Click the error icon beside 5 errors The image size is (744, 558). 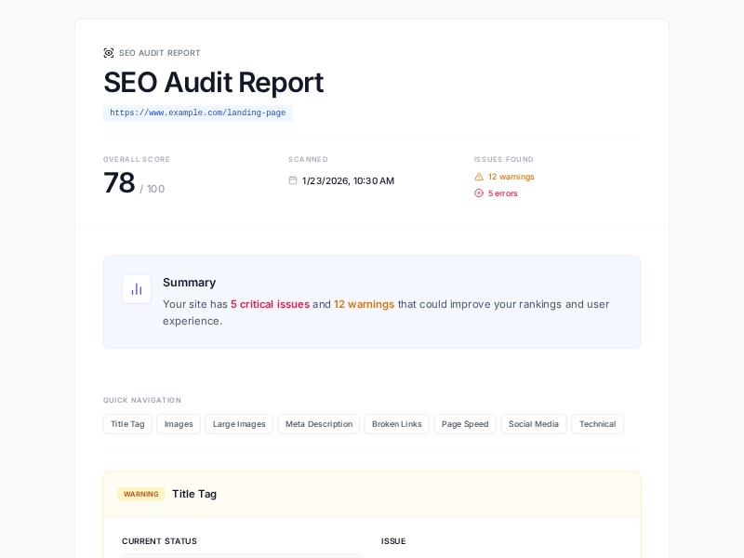coord(481,193)
